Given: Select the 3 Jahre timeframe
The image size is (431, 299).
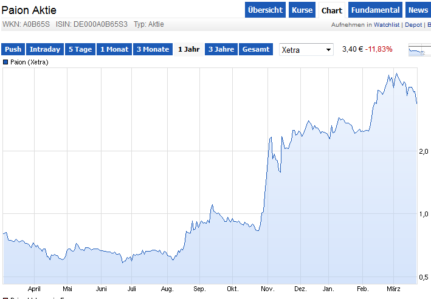Looking at the screenshot, I should (x=221, y=49).
